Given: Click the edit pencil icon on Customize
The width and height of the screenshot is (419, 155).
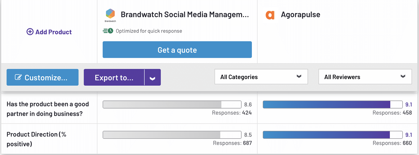Looking at the screenshot, I should point(18,77).
